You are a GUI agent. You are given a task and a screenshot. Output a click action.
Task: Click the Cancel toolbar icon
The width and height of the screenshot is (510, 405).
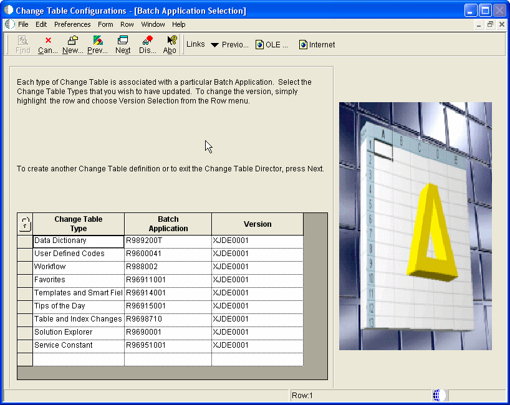tap(48, 44)
